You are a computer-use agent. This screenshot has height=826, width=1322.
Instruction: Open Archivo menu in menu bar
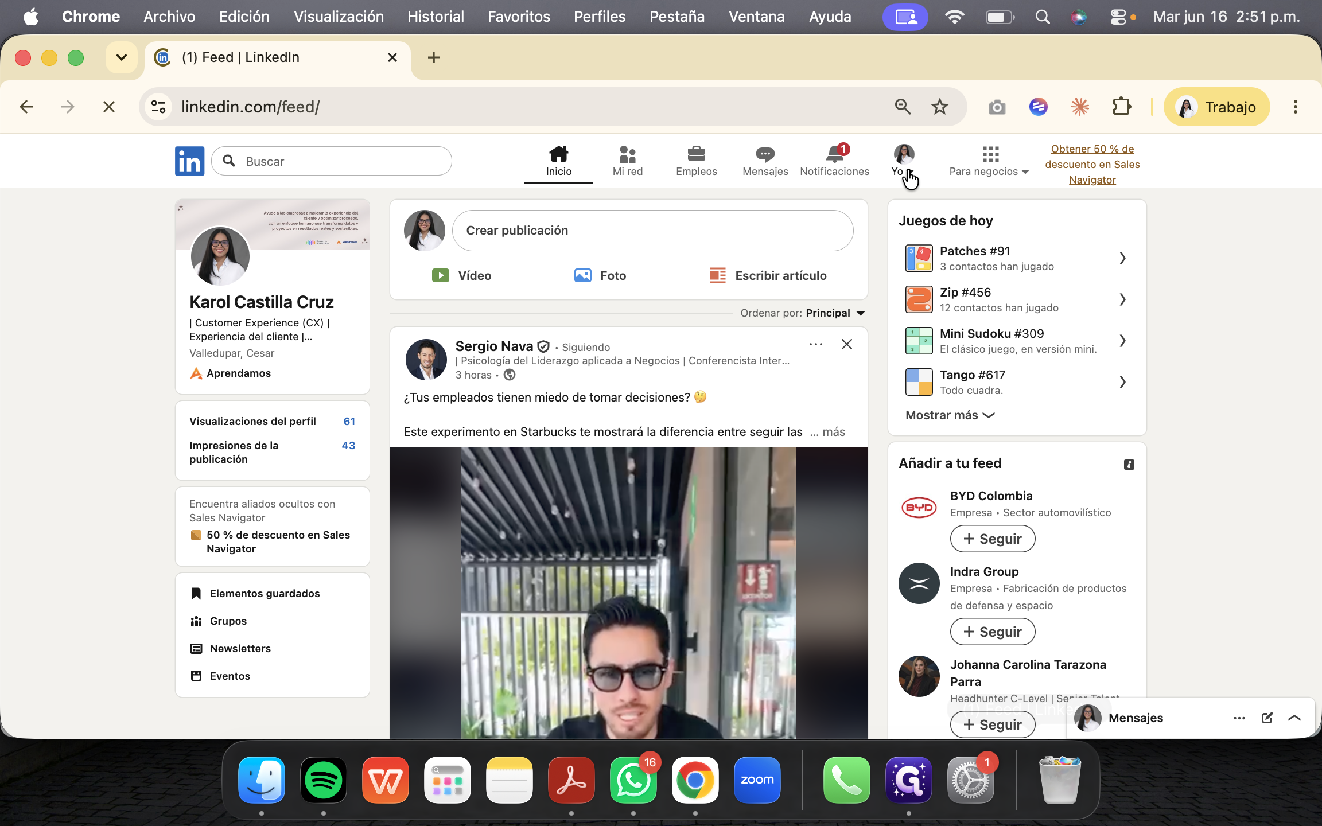169,17
